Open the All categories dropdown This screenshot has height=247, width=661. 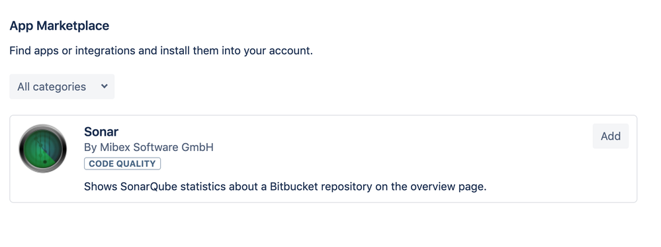click(x=62, y=87)
